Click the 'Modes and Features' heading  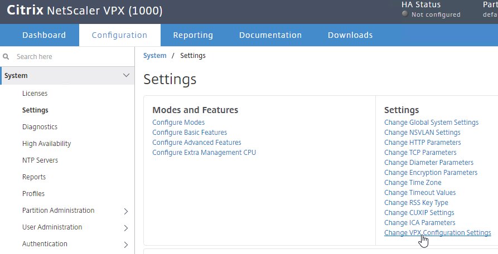195,110
